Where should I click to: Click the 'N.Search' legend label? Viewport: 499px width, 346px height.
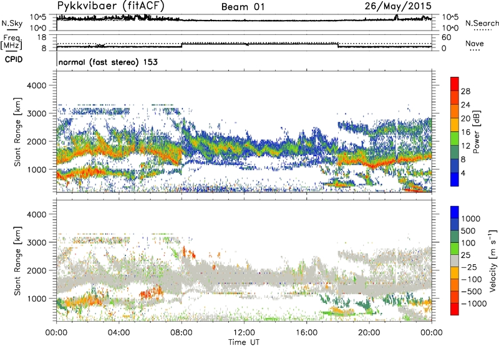482,23
